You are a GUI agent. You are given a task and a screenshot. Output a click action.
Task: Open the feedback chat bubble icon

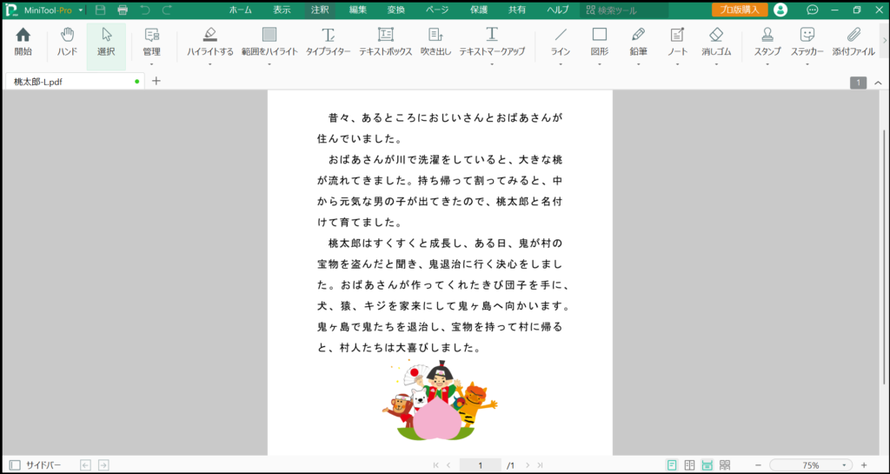[x=813, y=10]
